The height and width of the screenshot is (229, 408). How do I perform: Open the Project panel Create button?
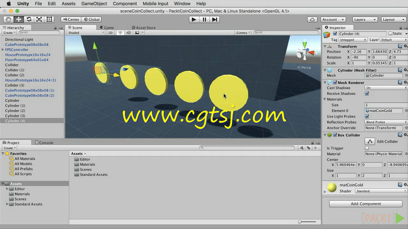pos(10,148)
